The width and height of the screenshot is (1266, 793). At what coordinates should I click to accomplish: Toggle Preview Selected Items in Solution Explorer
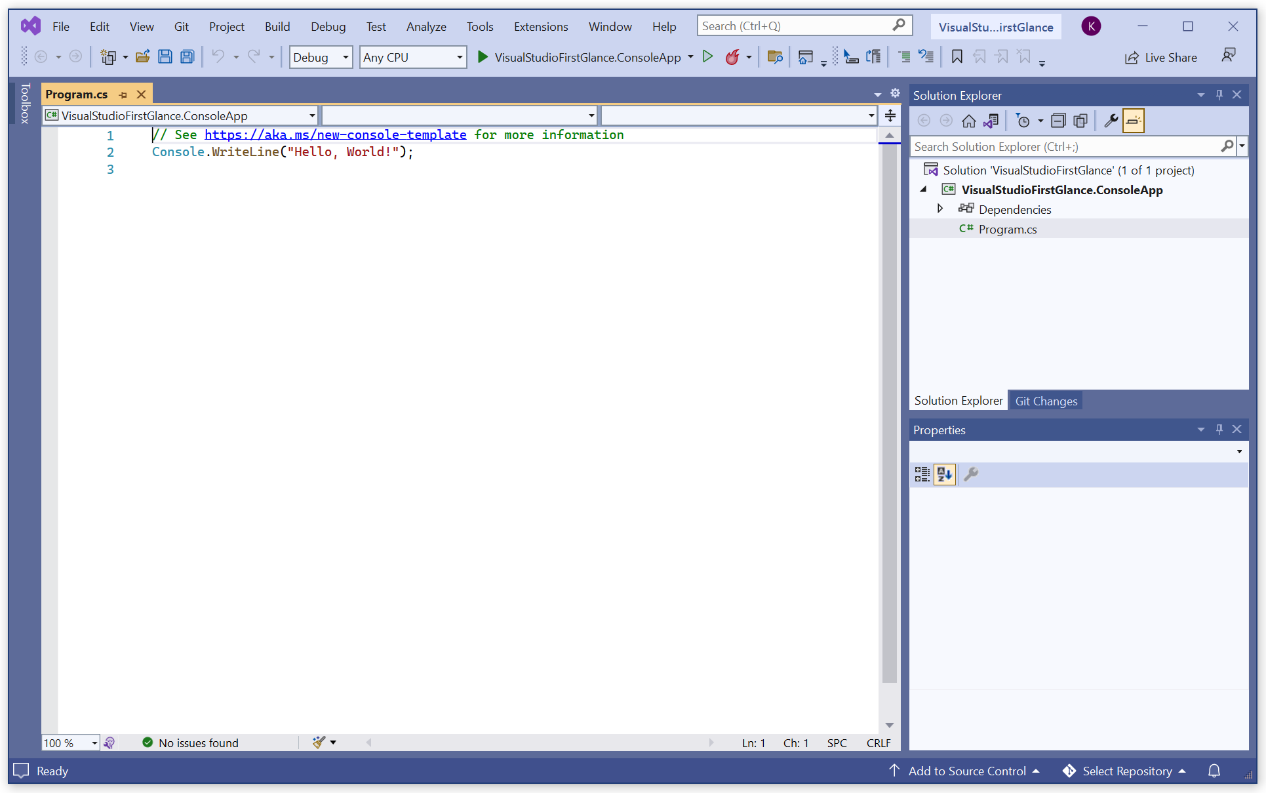[x=1133, y=121]
